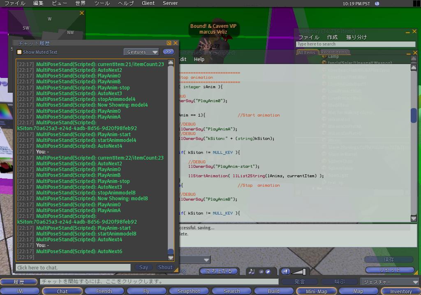The height and width of the screenshot is (295, 421).
Task: Close the Inventory window
Action: [414, 32]
